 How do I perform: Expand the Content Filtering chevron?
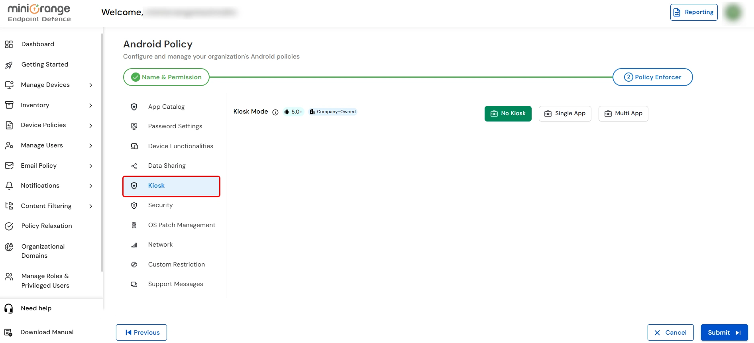point(91,206)
